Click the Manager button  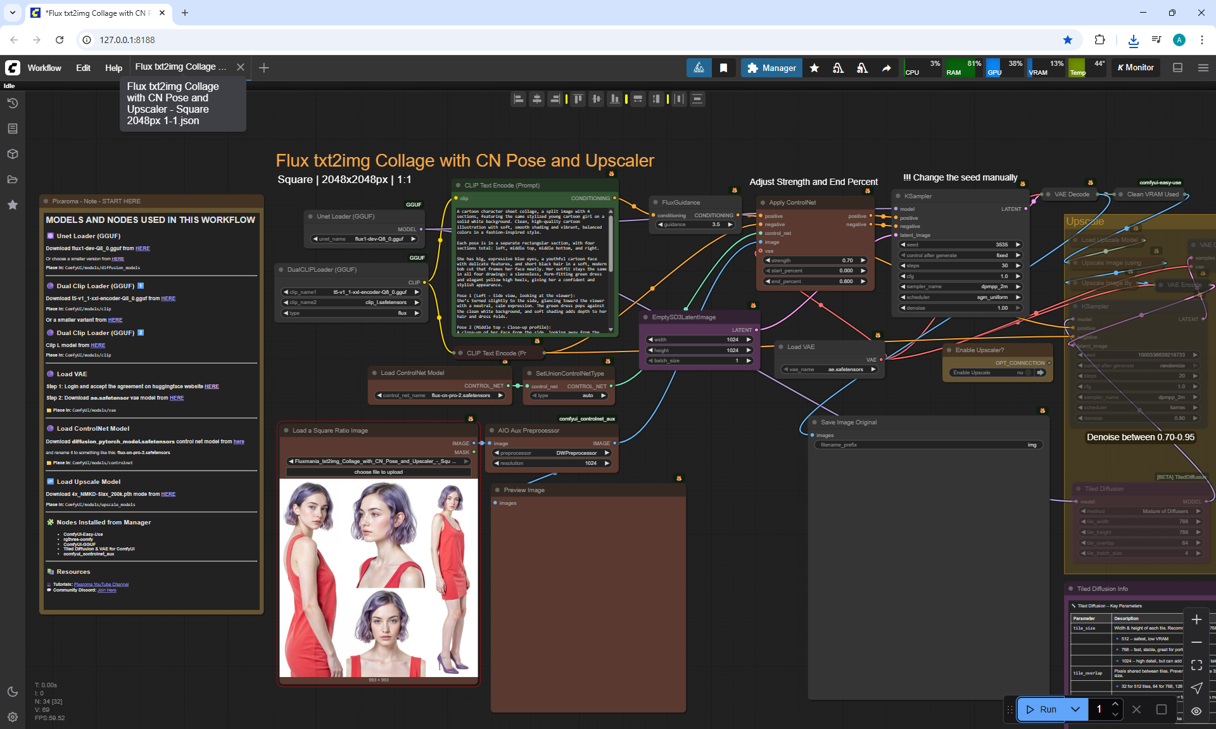tap(771, 68)
